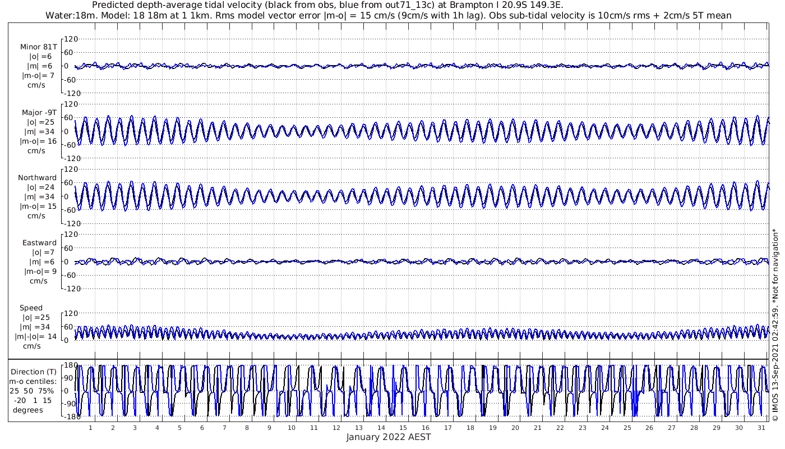
Task: Click day '5' on the date axis
Action: click(179, 428)
